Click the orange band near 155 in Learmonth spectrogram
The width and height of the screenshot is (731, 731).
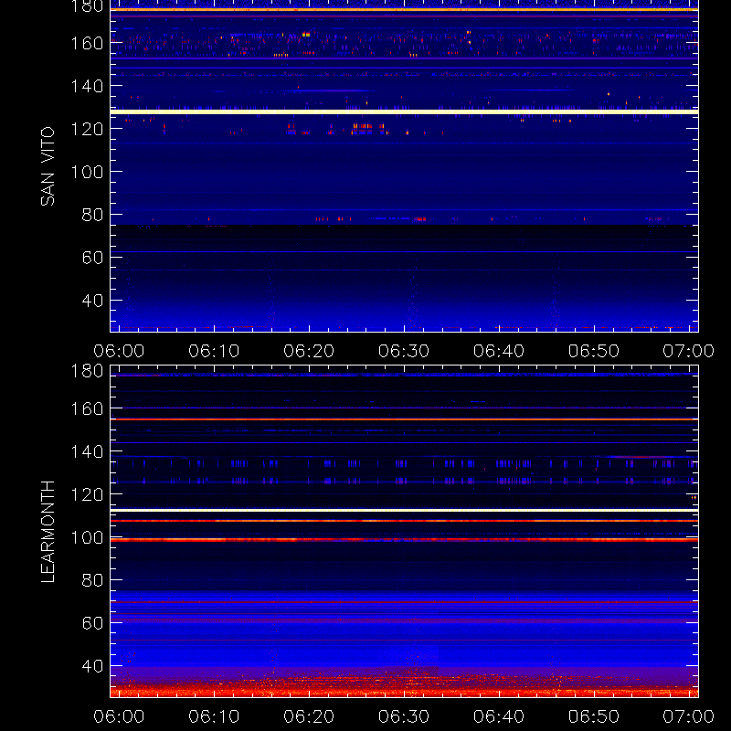click(x=404, y=419)
